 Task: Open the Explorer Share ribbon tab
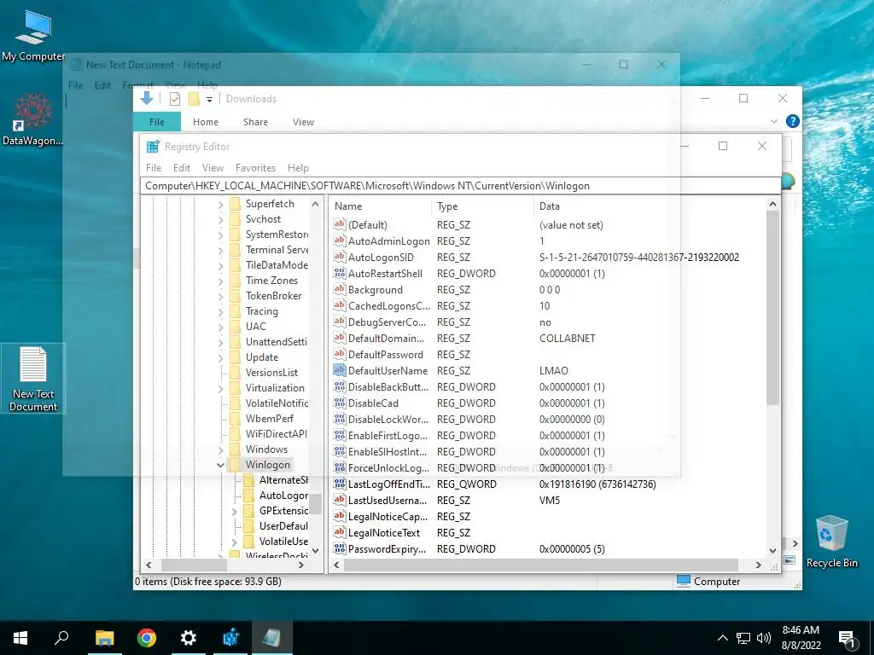coord(255,122)
